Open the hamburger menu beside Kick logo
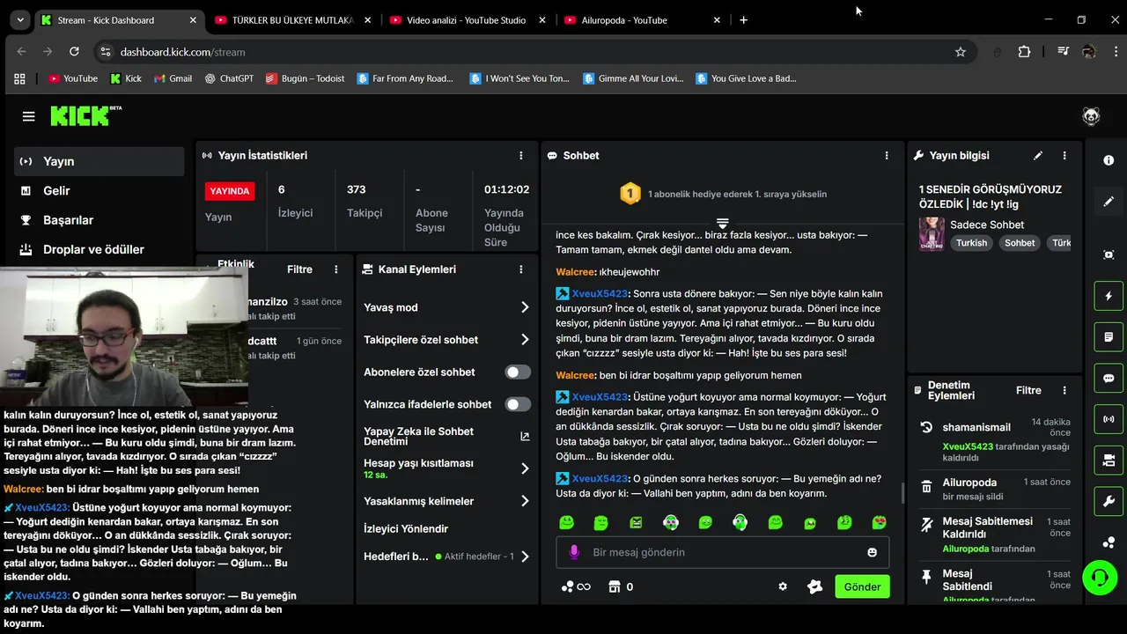1127x634 pixels. click(x=28, y=116)
